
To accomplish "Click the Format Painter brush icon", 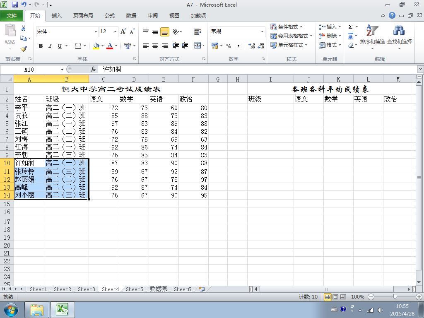I will [x=24, y=49].
